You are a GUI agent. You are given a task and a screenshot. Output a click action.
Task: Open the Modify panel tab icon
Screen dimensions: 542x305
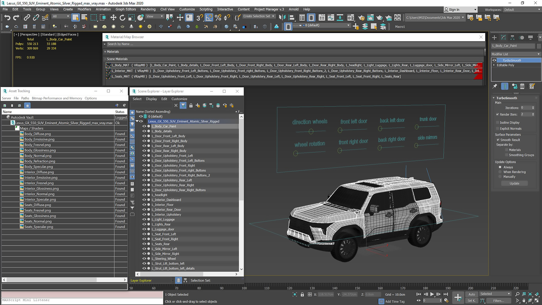(503, 38)
